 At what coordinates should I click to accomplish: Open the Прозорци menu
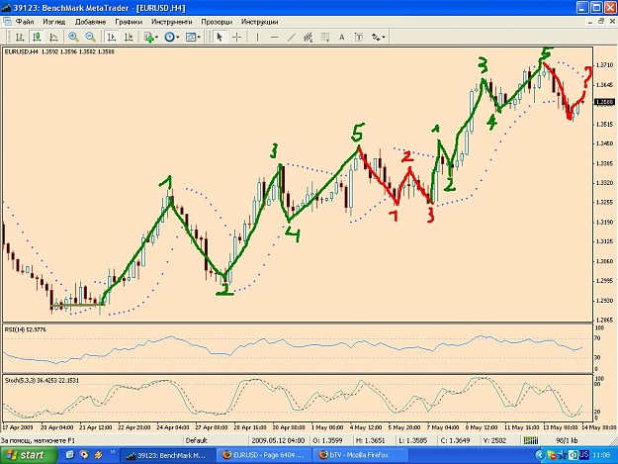[217, 22]
